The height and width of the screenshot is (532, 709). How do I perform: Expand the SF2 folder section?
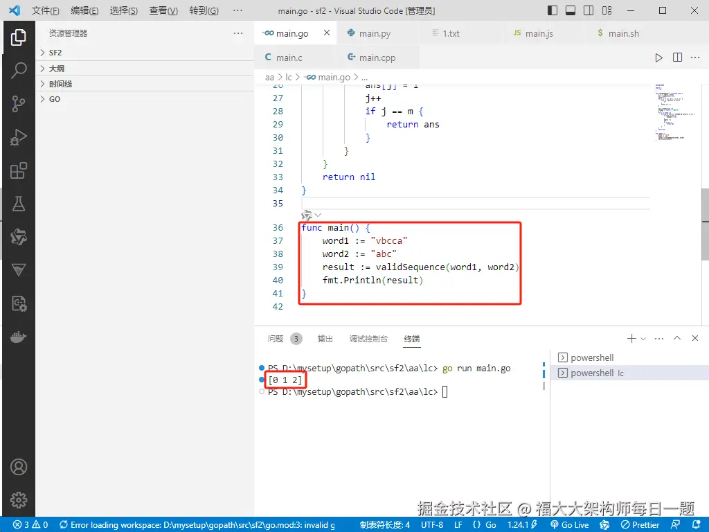point(145,53)
